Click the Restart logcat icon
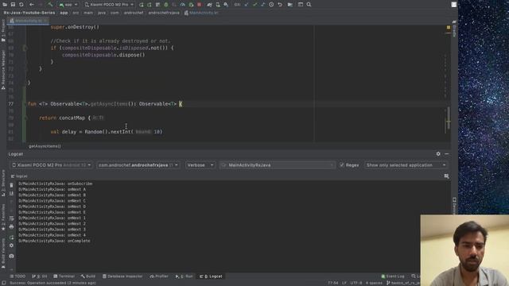 pos(11,238)
